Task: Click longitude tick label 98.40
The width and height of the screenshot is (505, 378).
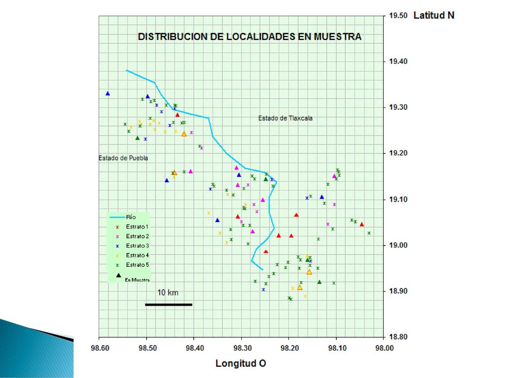Action: point(194,348)
